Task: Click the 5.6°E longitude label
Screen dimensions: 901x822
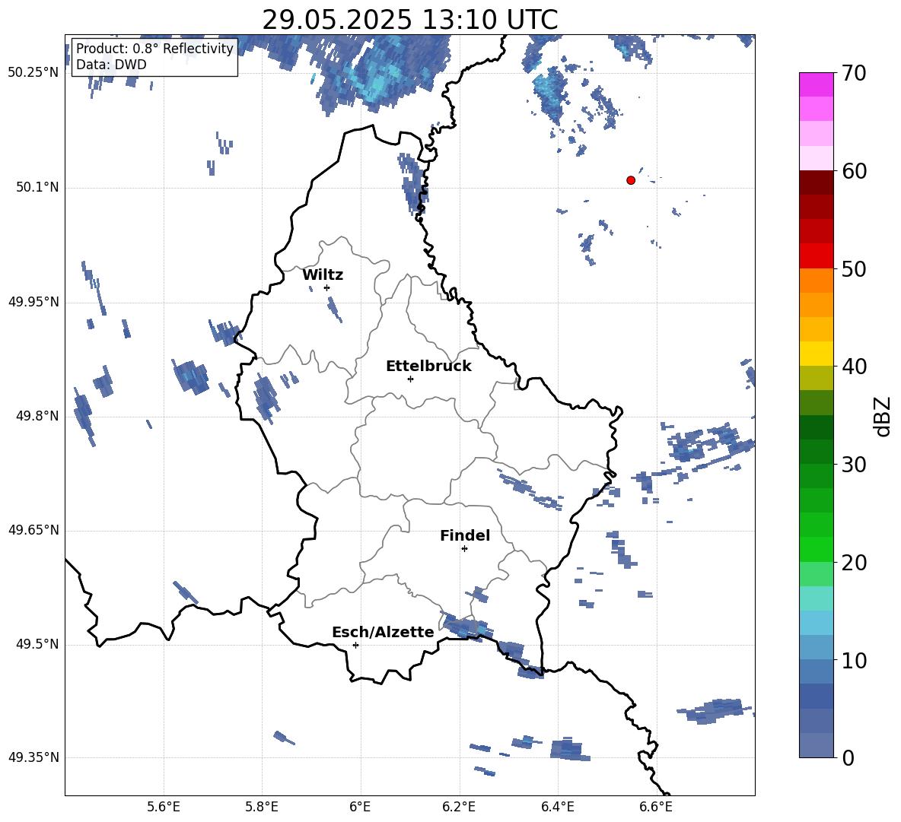Action: click(163, 807)
